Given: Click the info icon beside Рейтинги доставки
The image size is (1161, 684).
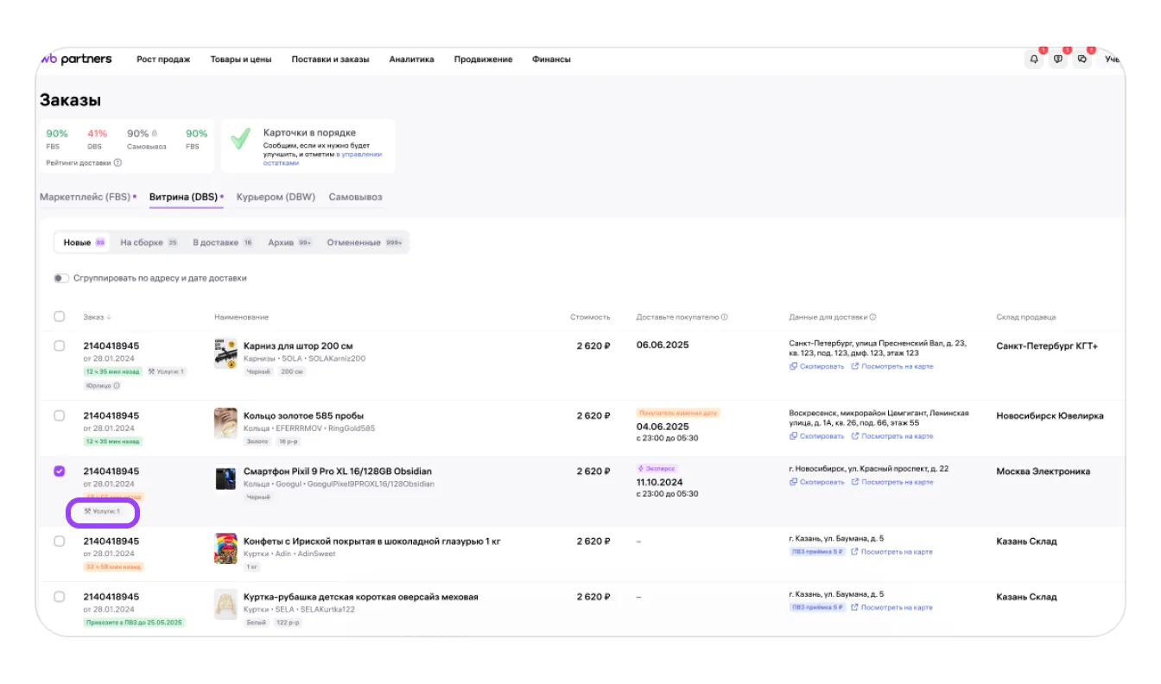Looking at the screenshot, I should tap(117, 162).
